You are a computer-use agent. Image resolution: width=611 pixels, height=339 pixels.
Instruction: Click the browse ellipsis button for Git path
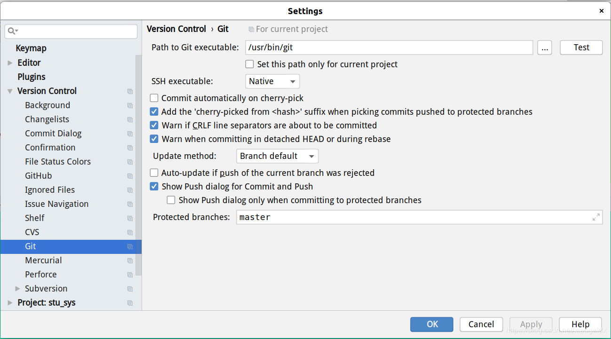[x=544, y=47]
